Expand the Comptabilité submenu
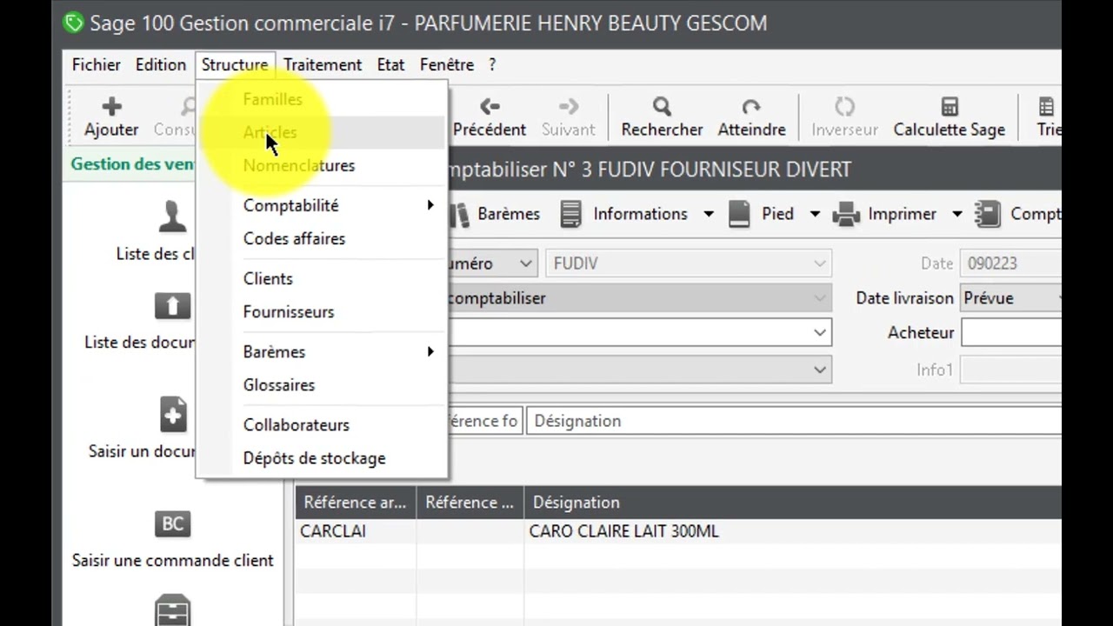Screen dimensions: 1113x626 (x=322, y=205)
